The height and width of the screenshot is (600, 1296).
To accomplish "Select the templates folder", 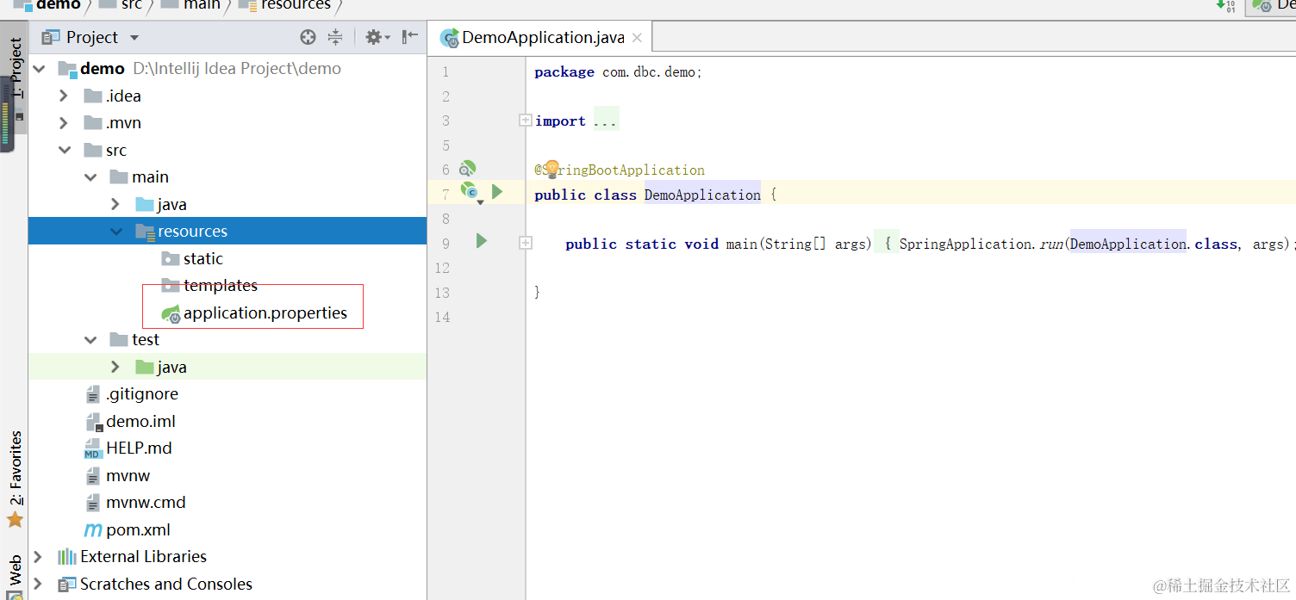I will pyautogui.click(x=221, y=286).
